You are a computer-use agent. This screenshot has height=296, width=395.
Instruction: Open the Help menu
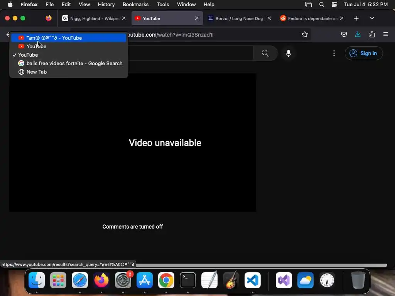click(x=209, y=5)
